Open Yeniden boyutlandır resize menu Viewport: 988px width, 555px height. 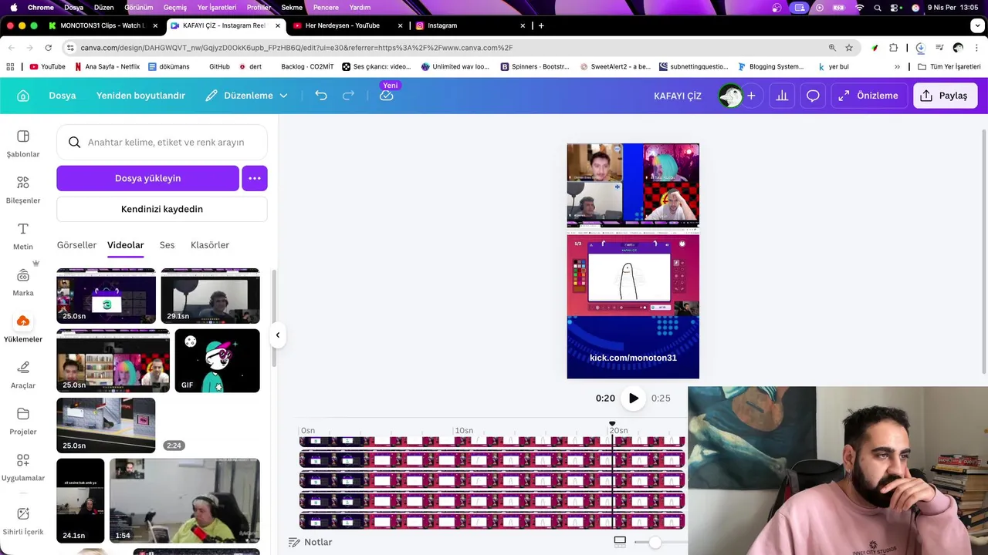140,96
